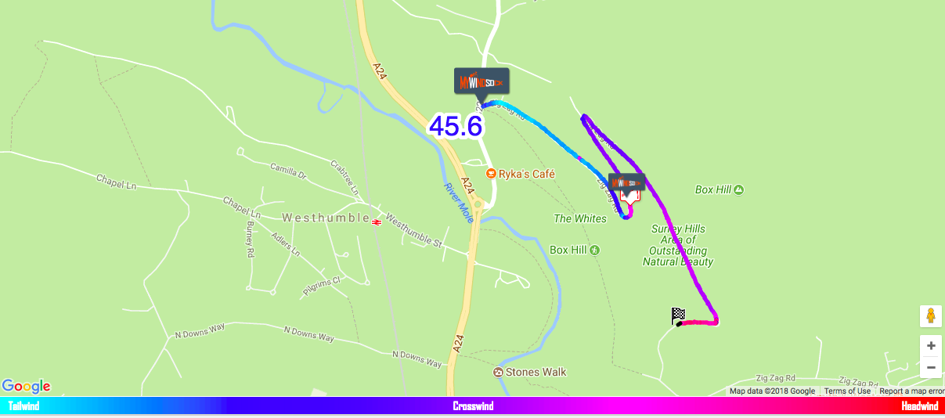The width and height of the screenshot is (945, 418).
Task: Open the Google logo link
Action: pos(27,386)
